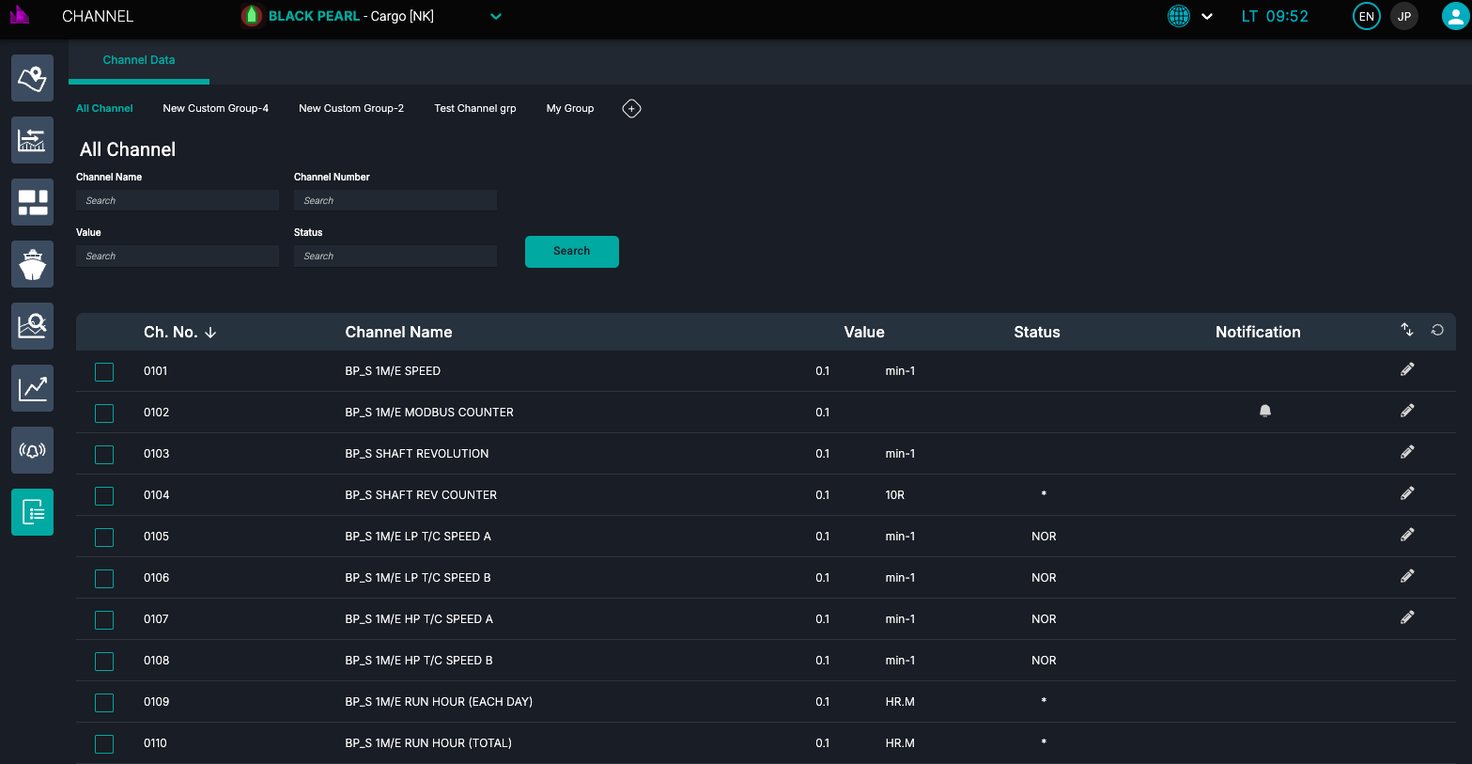Open the map route sidebar icon
This screenshot has width=1472, height=764.
(x=32, y=78)
